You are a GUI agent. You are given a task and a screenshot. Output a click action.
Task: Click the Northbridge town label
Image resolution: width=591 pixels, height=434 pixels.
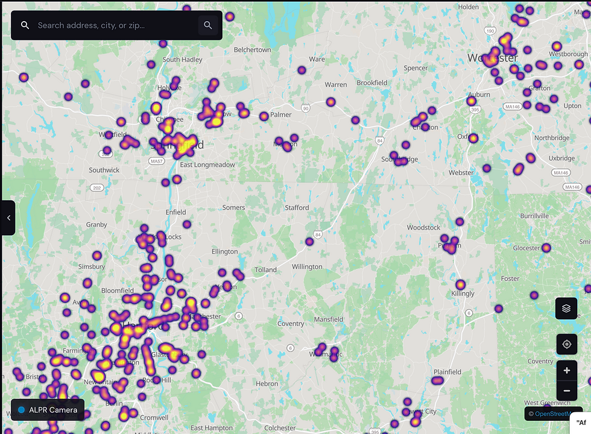[552, 138]
